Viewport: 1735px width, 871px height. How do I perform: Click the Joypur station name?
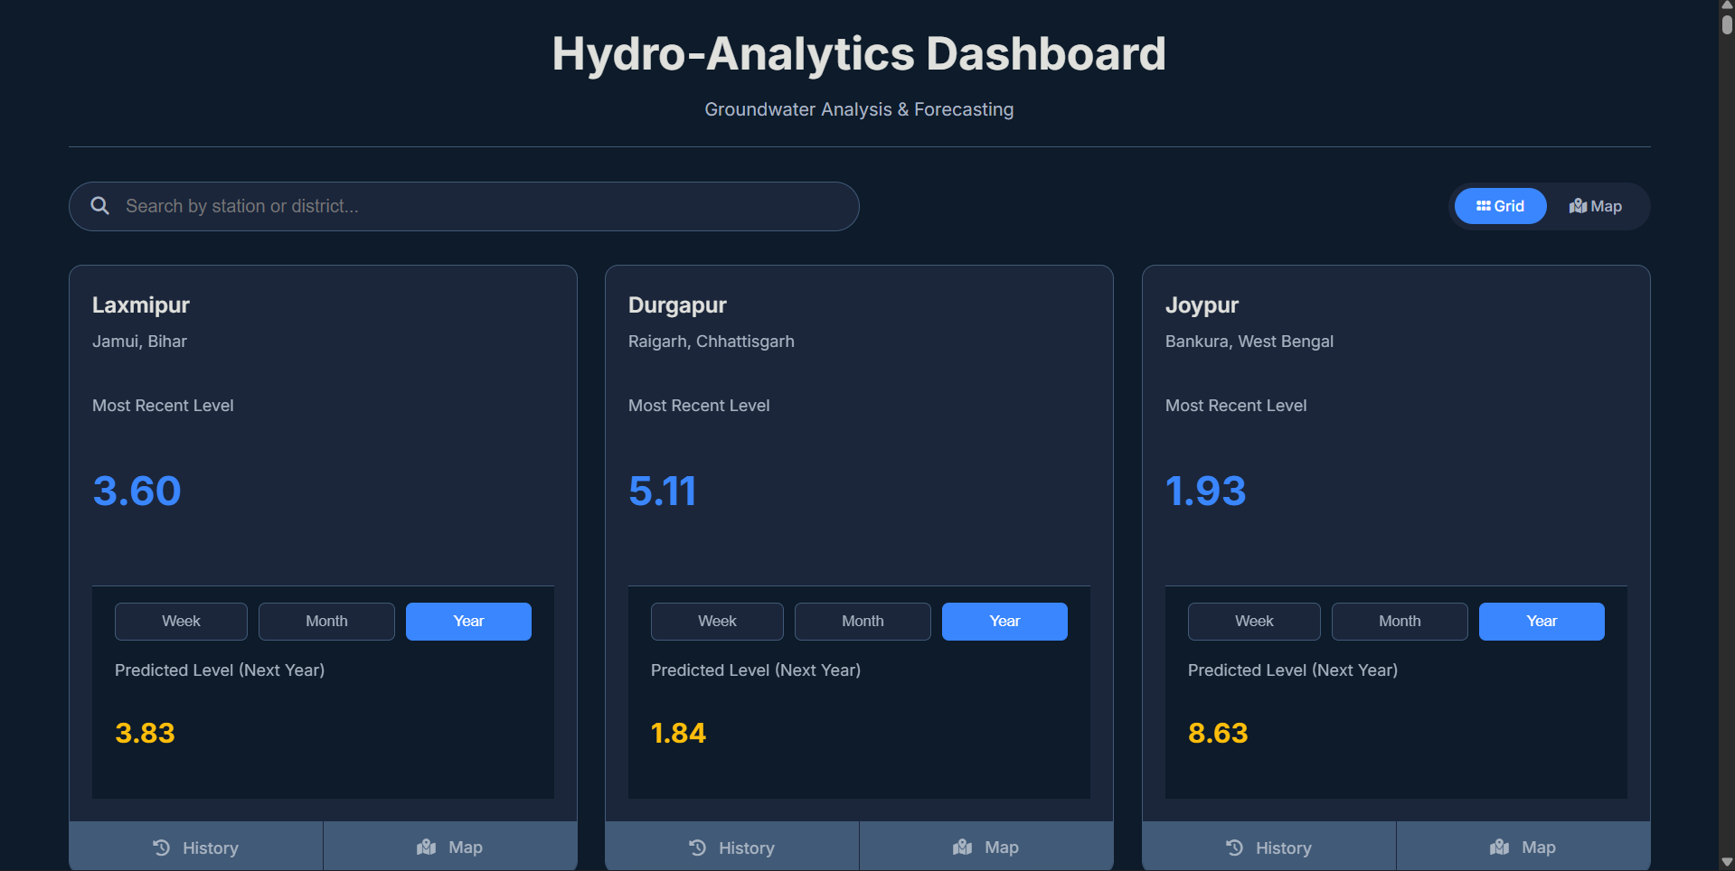pos(1202,305)
